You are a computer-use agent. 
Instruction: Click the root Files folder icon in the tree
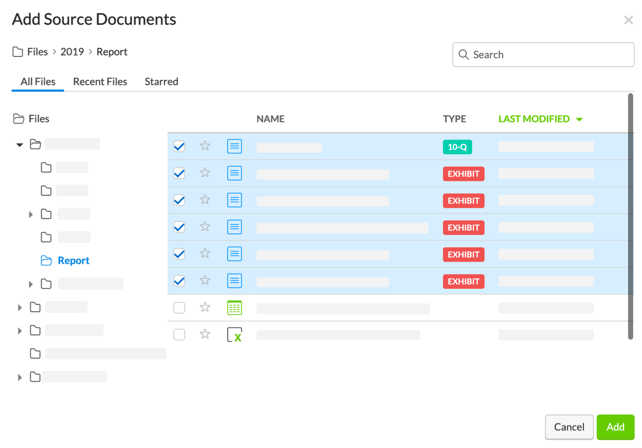(19, 118)
